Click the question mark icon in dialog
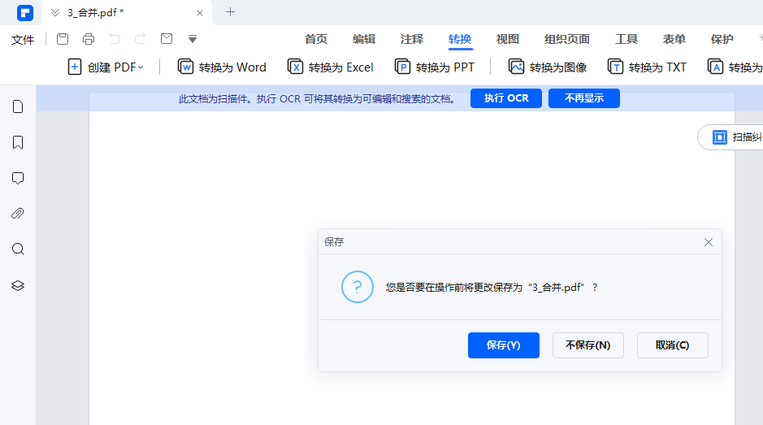763x425 pixels. coord(358,287)
